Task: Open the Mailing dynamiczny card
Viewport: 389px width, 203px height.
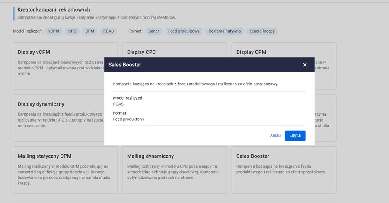Action: [x=175, y=170]
